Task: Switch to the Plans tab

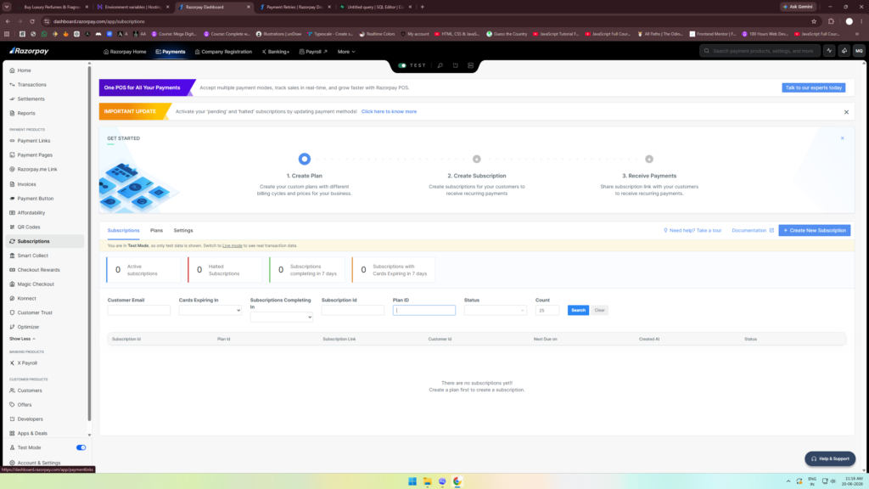Action: coord(156,231)
